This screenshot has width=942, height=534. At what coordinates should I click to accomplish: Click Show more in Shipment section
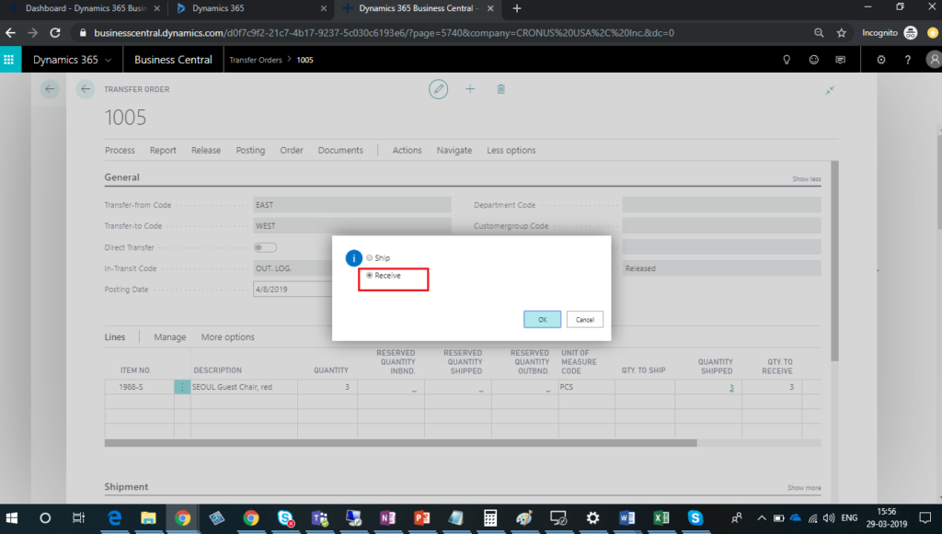[x=804, y=488]
